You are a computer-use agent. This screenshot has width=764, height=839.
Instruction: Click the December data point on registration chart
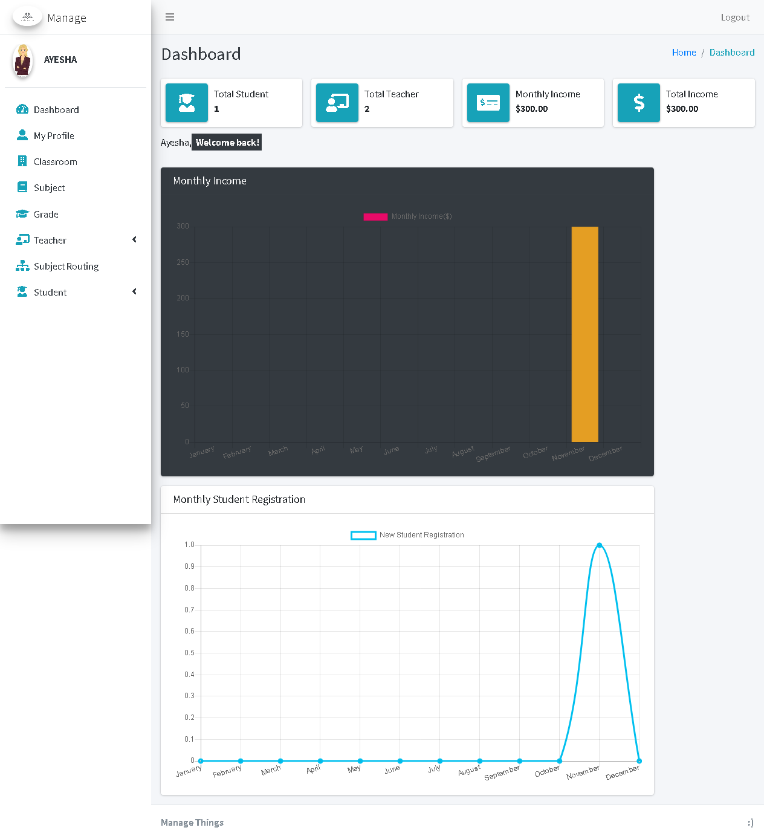pyautogui.click(x=639, y=761)
